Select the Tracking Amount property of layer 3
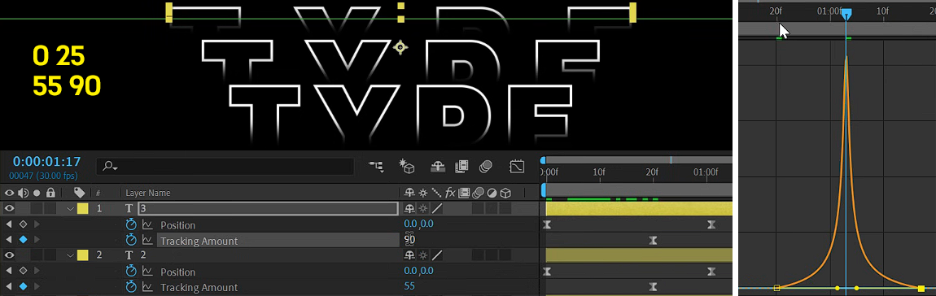 (199, 241)
